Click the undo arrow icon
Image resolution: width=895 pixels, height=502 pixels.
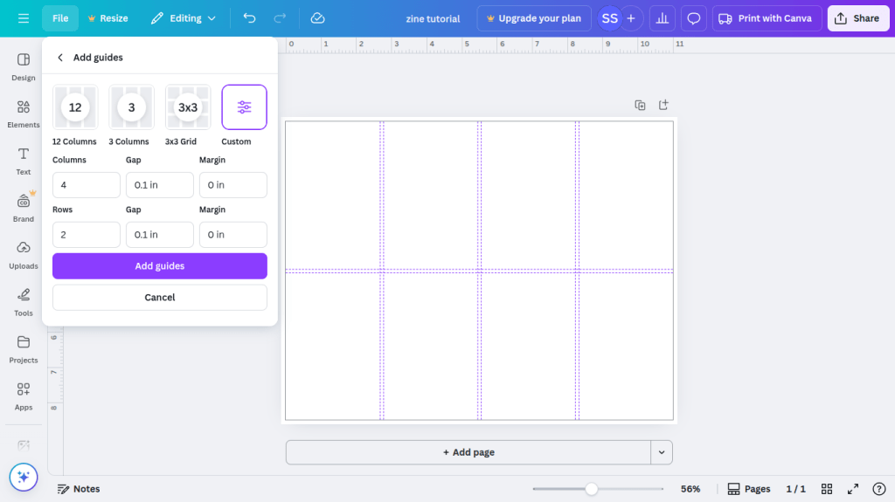(x=250, y=18)
